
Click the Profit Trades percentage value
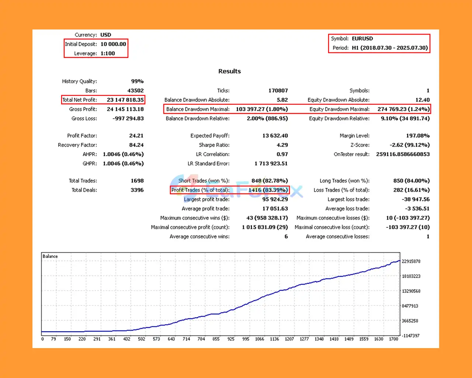tap(268, 190)
